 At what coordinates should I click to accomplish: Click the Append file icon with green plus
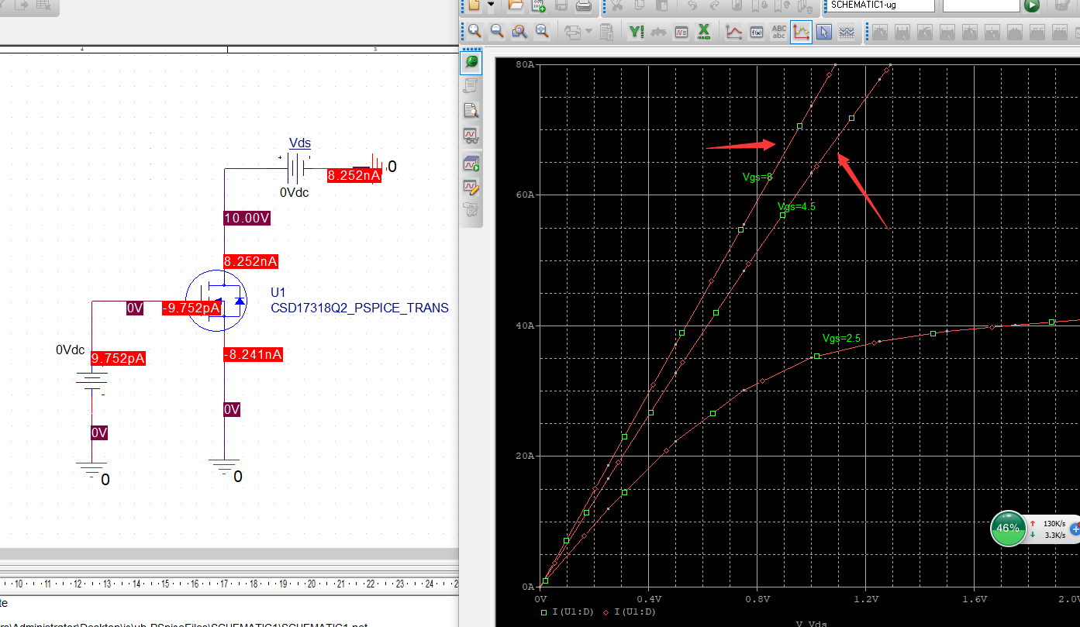(x=538, y=5)
